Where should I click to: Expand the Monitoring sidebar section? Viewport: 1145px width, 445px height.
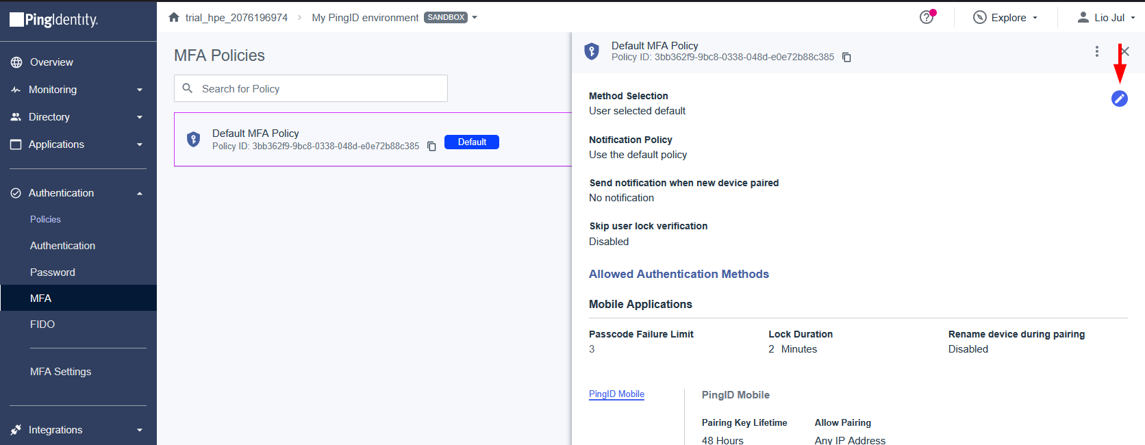point(78,90)
